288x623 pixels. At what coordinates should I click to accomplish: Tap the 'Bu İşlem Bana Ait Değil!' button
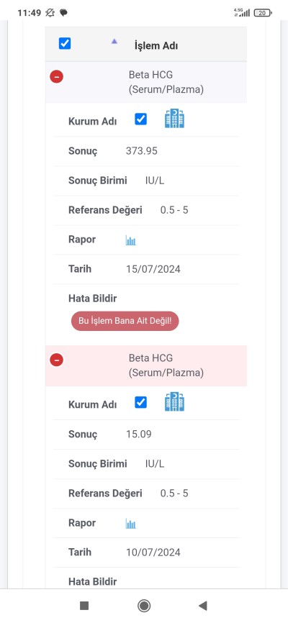(x=125, y=321)
